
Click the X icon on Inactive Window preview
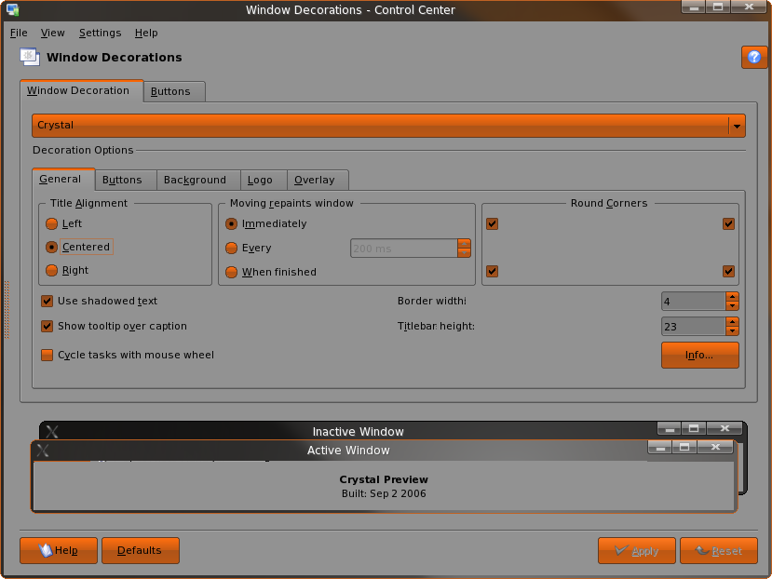(x=52, y=432)
